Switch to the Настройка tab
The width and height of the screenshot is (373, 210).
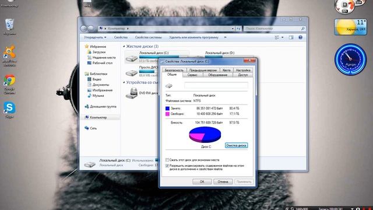coord(243,70)
